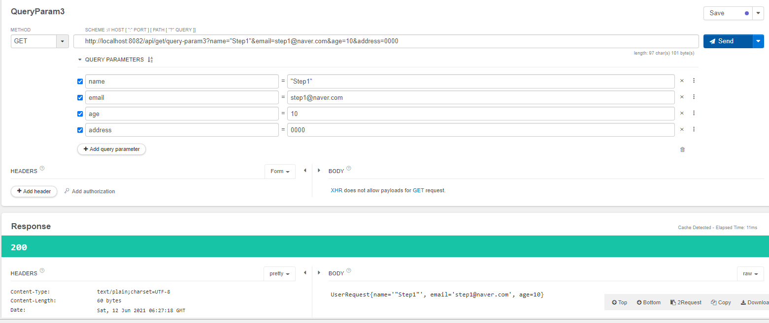
Task: Select the UserRequest response body text
Action: pos(437,294)
